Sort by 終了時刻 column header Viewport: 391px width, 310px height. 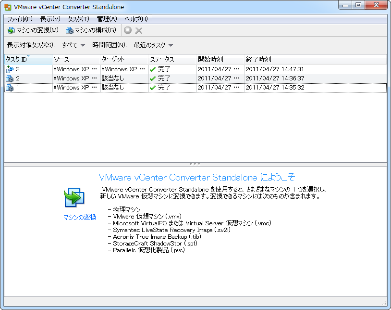click(x=316, y=60)
